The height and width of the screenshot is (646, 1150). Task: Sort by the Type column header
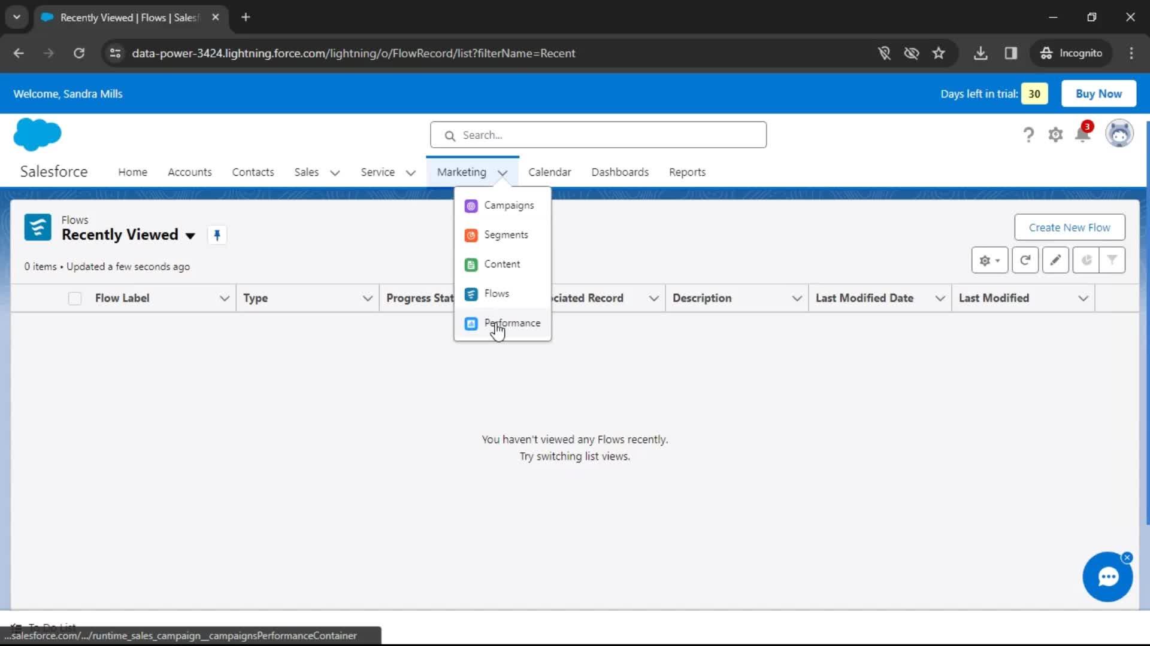tap(255, 298)
